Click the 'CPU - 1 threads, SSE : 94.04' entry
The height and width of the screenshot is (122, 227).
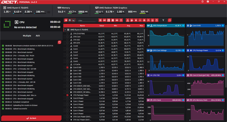(x=24, y=56)
